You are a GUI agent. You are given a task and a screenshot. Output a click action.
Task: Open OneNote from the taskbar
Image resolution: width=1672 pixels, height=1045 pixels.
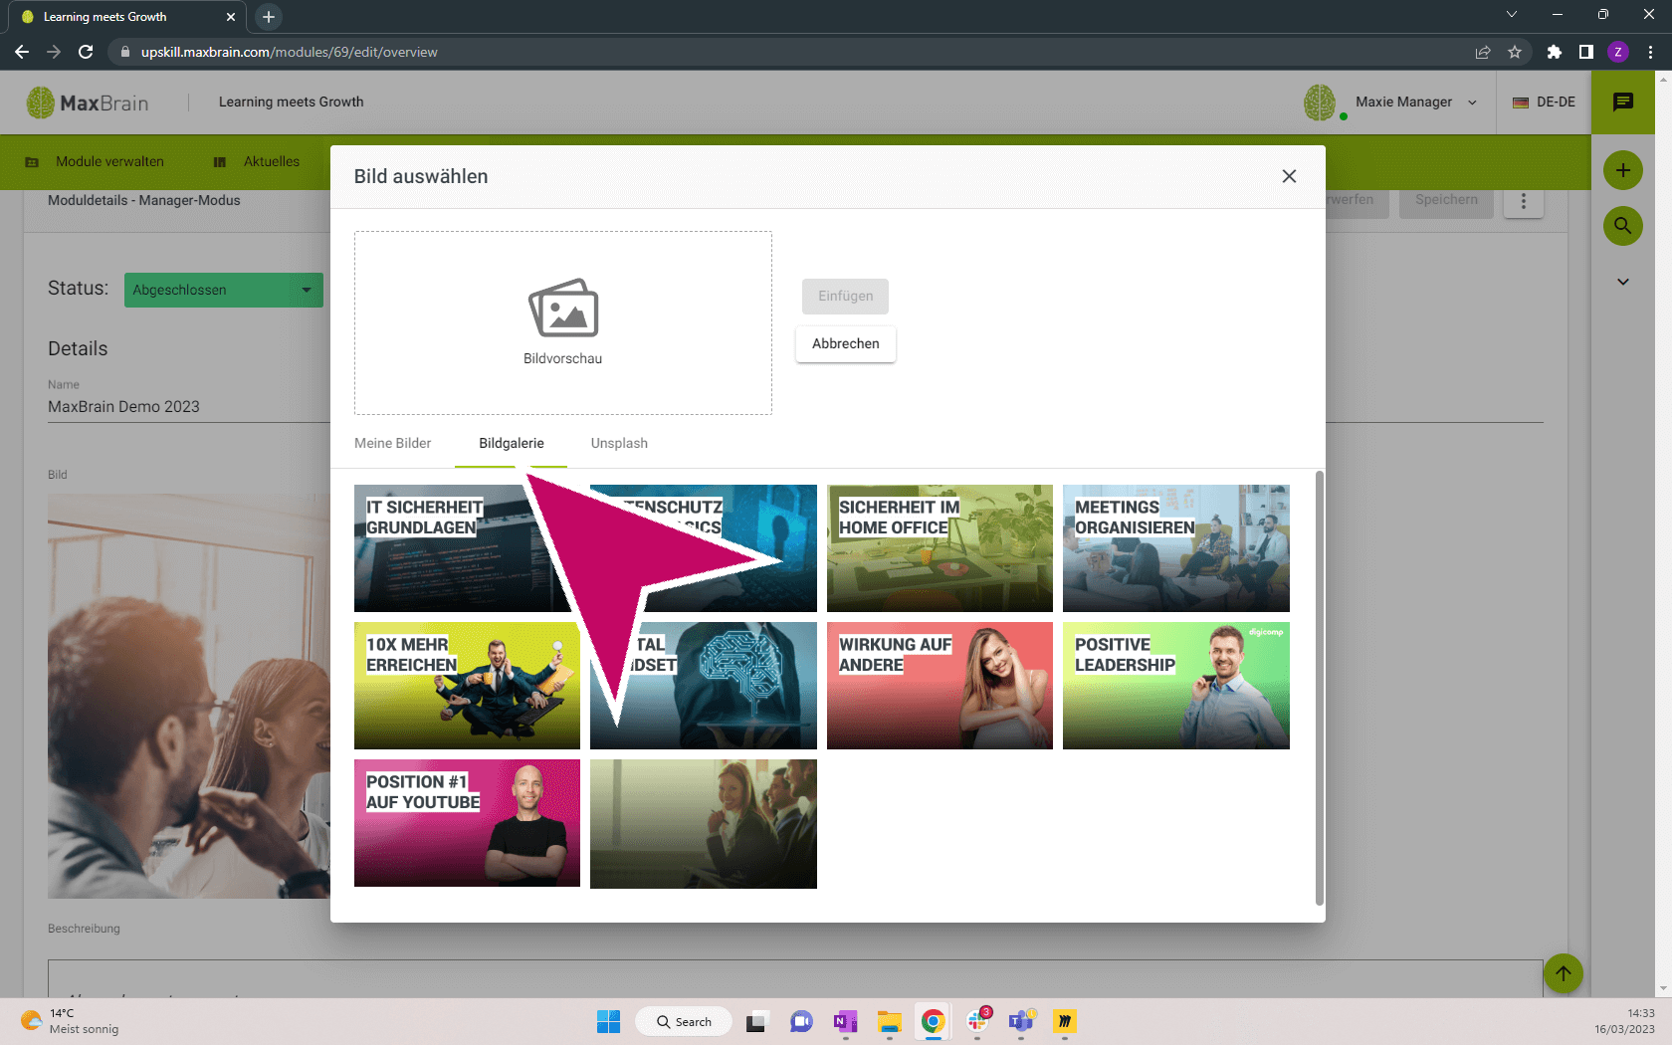pos(845,1021)
